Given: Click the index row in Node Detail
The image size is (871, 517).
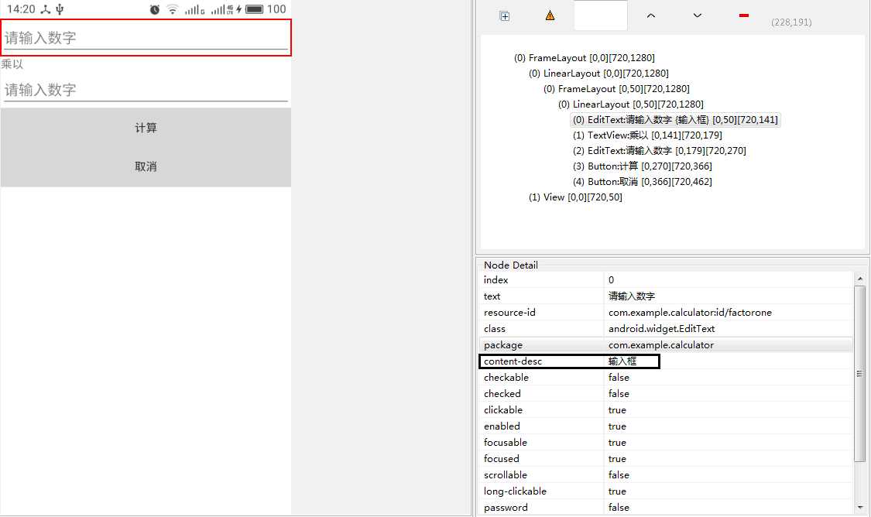Looking at the screenshot, I should (x=666, y=280).
